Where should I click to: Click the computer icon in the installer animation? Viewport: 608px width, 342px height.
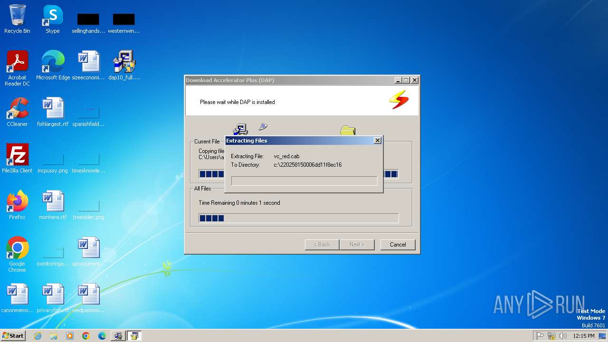tap(240, 129)
